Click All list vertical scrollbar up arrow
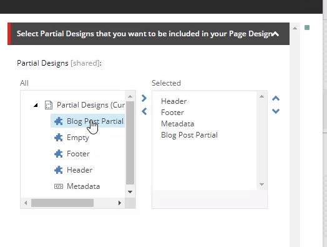327x247 pixels. coord(130,96)
